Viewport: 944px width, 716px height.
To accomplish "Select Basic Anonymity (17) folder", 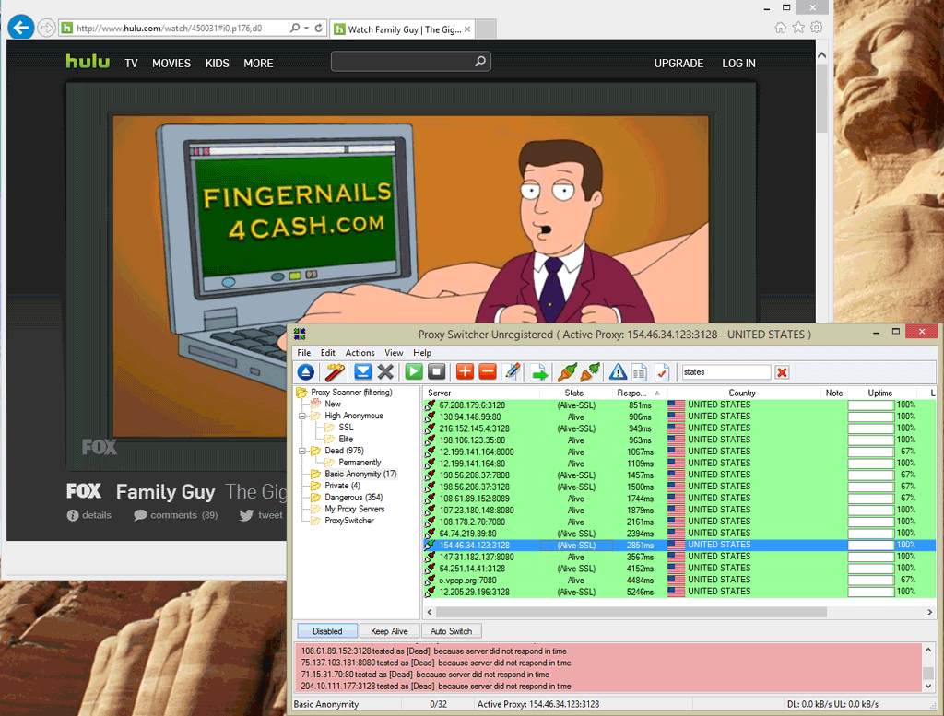I will point(360,475).
